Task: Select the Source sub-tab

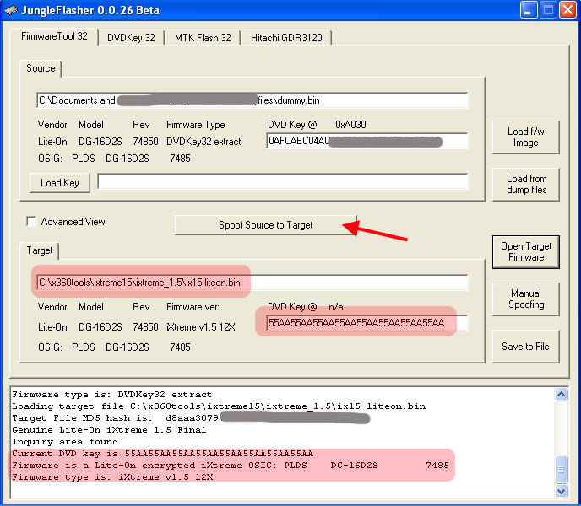Action: pyautogui.click(x=41, y=68)
